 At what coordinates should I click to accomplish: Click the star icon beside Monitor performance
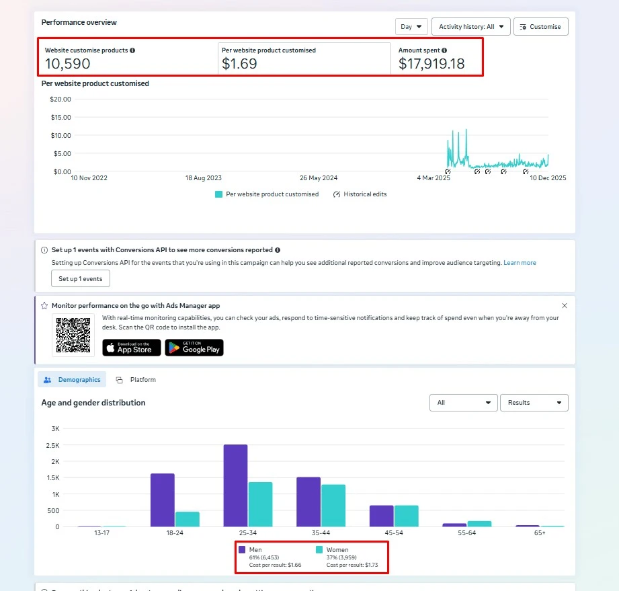tap(44, 305)
